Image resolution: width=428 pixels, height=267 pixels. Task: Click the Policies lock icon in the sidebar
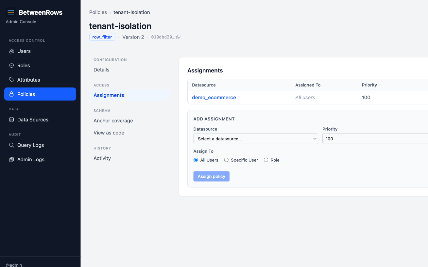click(x=11, y=94)
